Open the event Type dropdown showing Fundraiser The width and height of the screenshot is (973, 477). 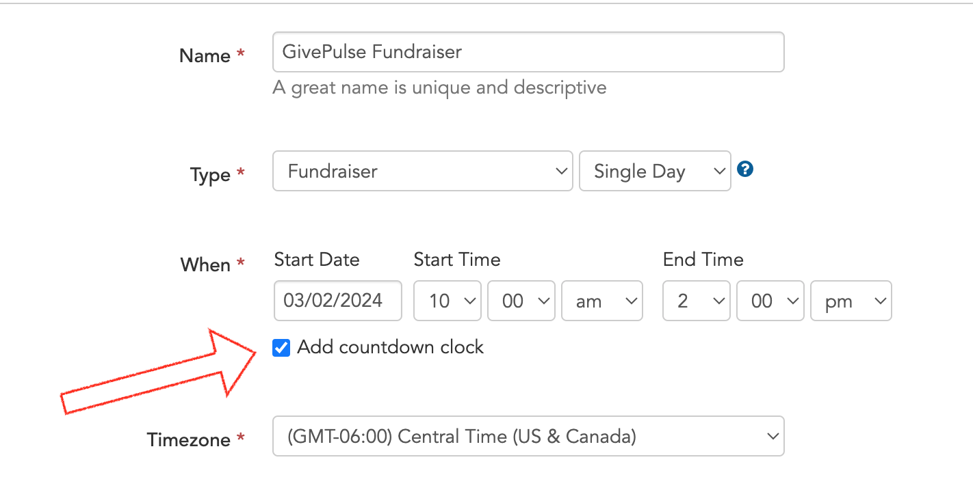[x=422, y=171]
